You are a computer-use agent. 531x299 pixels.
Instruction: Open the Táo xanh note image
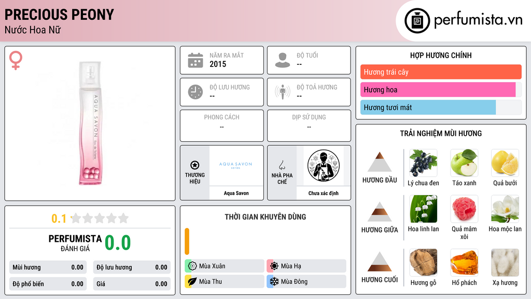tap(464, 163)
